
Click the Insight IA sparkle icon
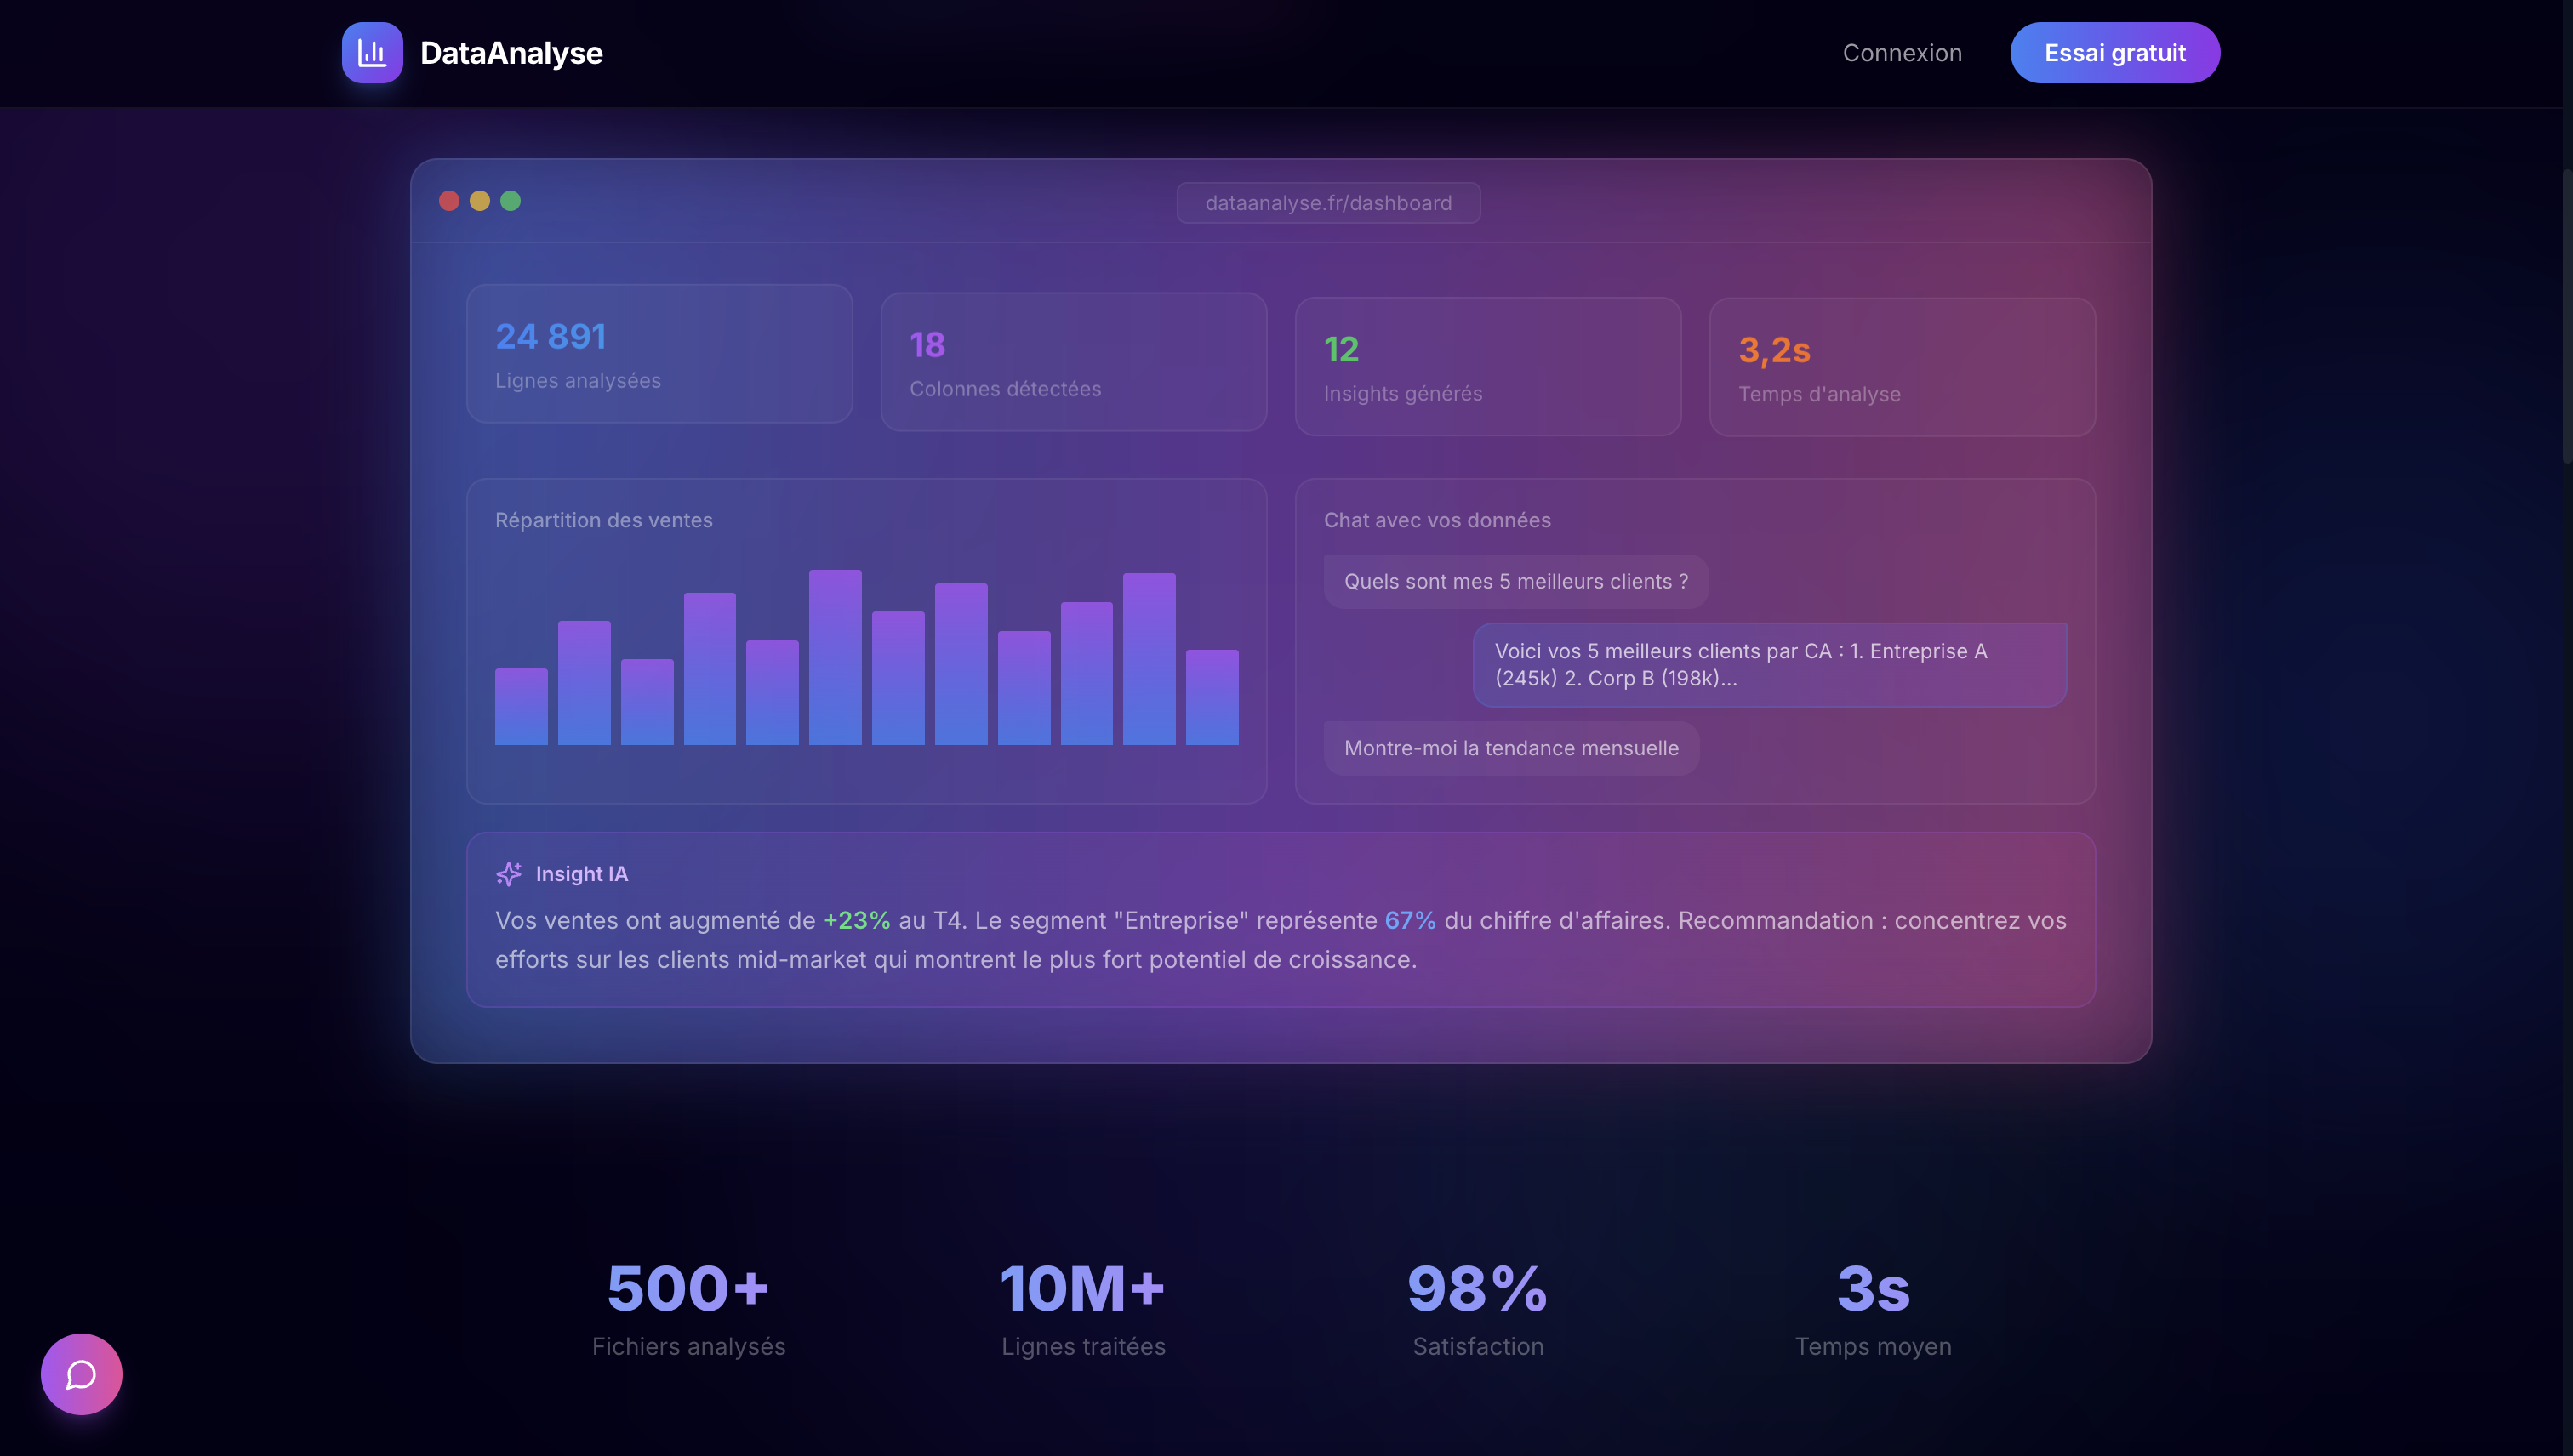(511, 873)
